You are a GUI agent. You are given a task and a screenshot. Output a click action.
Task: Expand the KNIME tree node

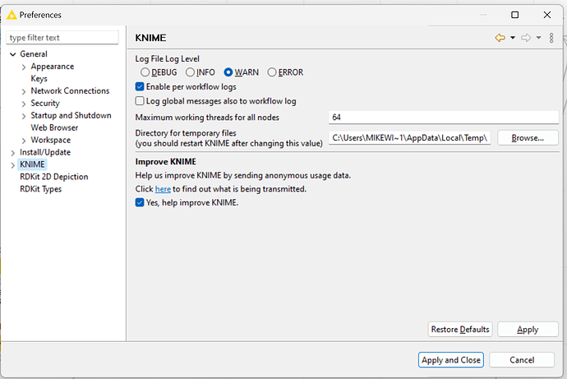click(12, 165)
